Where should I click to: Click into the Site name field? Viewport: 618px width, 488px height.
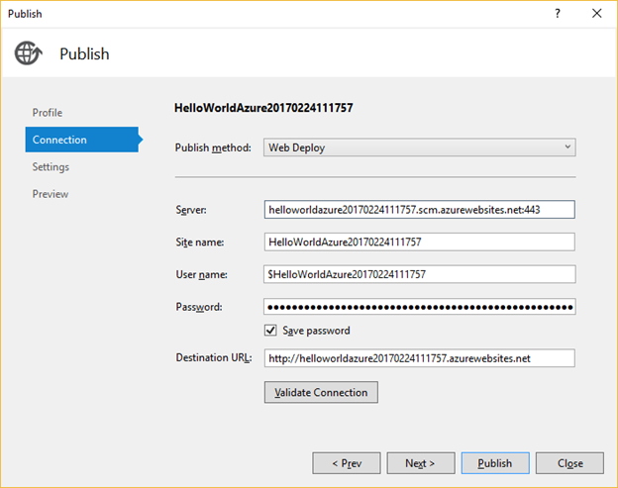(419, 242)
